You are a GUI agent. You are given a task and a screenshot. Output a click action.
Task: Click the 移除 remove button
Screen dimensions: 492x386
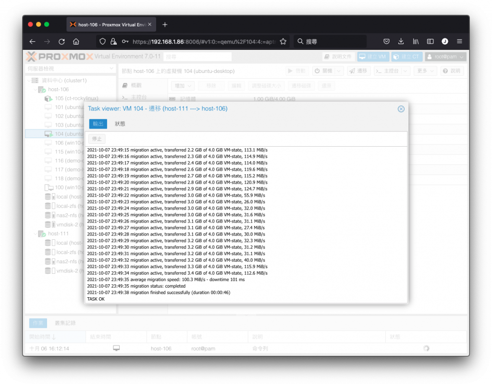coord(211,86)
